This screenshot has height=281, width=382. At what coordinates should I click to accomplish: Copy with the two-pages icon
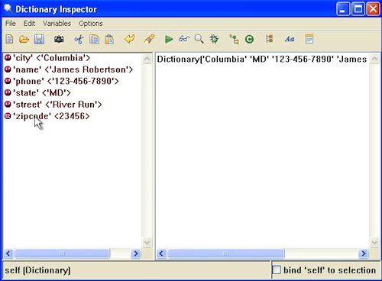pyautogui.click(x=94, y=40)
